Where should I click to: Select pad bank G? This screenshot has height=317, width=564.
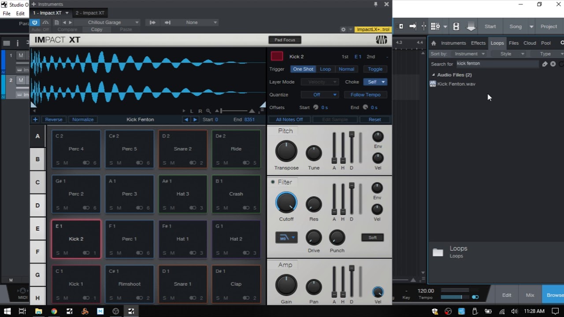[x=37, y=275]
